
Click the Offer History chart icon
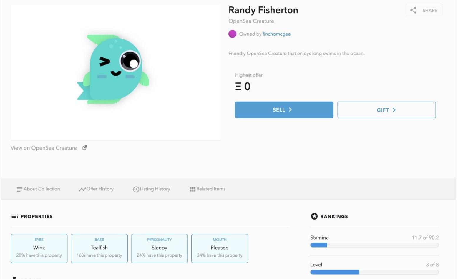(x=82, y=189)
